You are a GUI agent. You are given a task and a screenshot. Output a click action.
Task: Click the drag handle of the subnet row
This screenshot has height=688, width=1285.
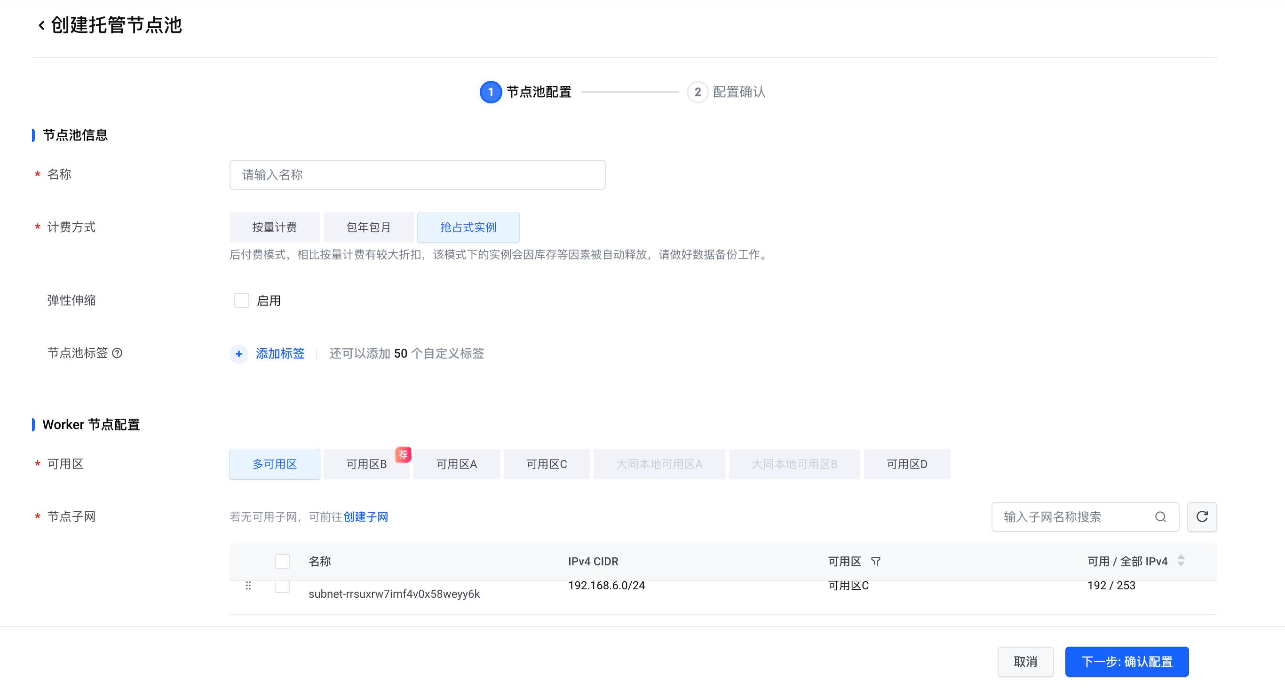248,586
